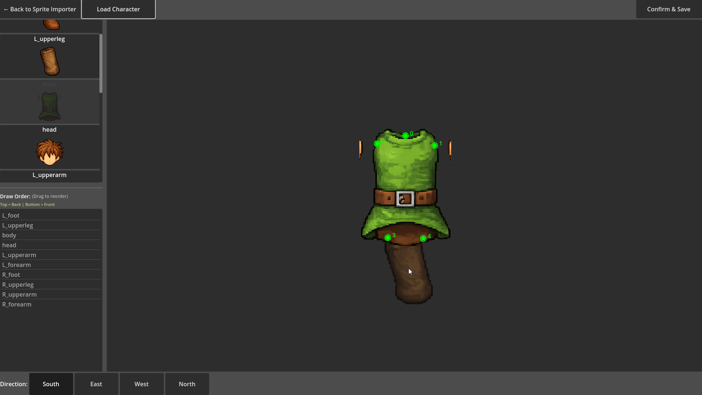Click Confirm & Save
The height and width of the screenshot is (395, 702).
(668, 9)
